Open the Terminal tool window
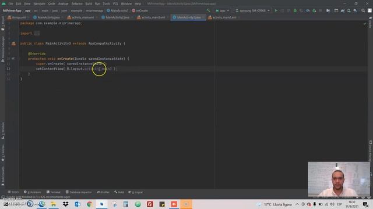 click(x=54, y=192)
